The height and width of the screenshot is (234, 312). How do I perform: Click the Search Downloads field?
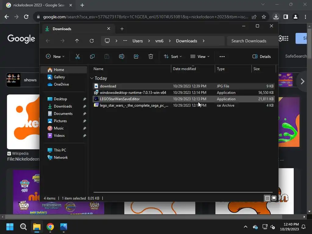(x=252, y=41)
